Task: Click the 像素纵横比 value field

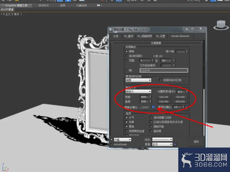Action: pyautogui.click(x=178, y=107)
